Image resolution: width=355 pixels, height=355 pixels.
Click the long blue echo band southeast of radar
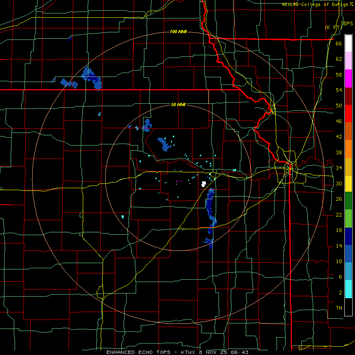(211, 211)
